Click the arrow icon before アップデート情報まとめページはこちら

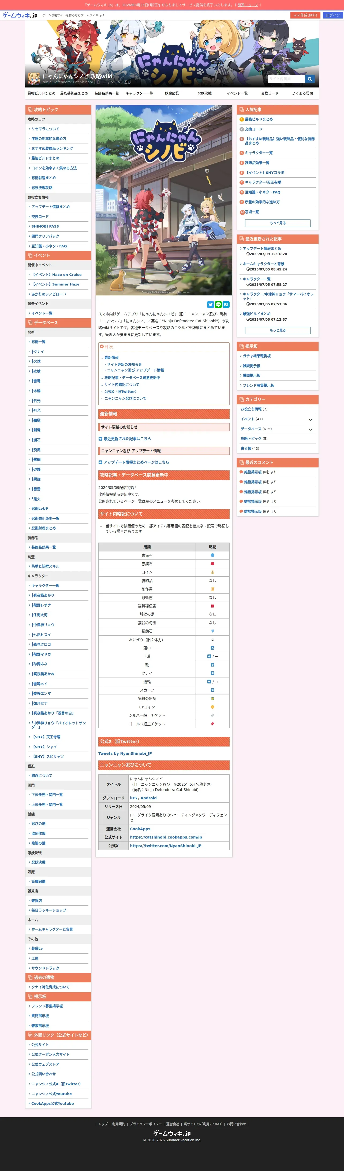coord(100,462)
